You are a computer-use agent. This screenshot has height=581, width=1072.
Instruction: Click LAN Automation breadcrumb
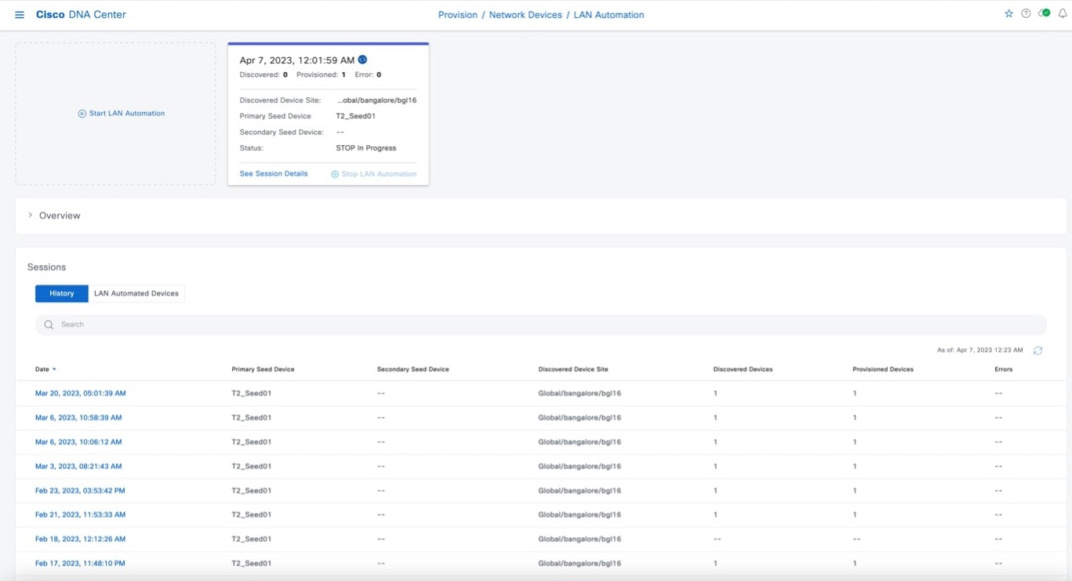609,15
